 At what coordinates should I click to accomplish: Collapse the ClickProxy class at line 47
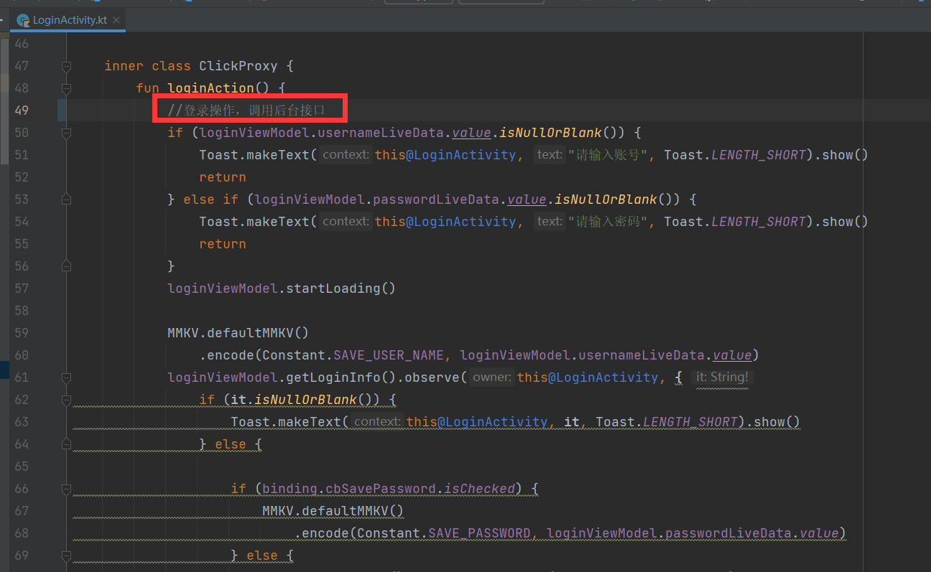point(66,66)
